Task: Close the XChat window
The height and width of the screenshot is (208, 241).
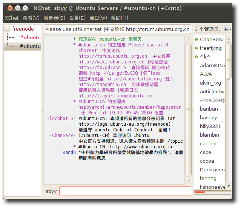Action: pyautogui.click(x=10, y=8)
